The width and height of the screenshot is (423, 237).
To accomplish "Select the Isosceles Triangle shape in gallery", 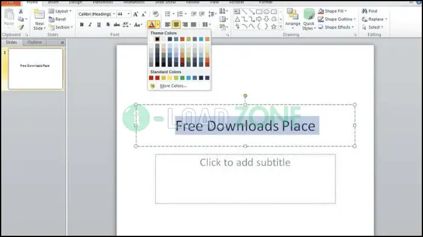I will click(x=237, y=19).
